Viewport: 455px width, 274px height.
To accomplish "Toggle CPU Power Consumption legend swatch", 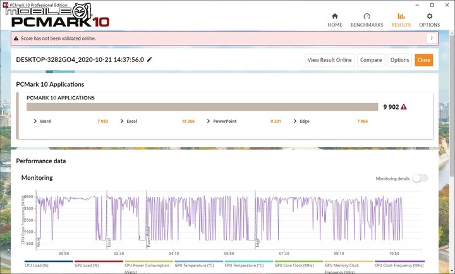I will point(149,261).
